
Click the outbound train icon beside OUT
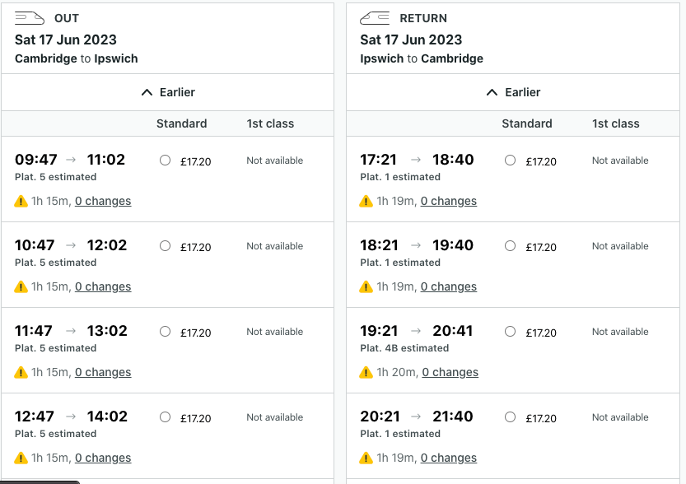tap(30, 17)
